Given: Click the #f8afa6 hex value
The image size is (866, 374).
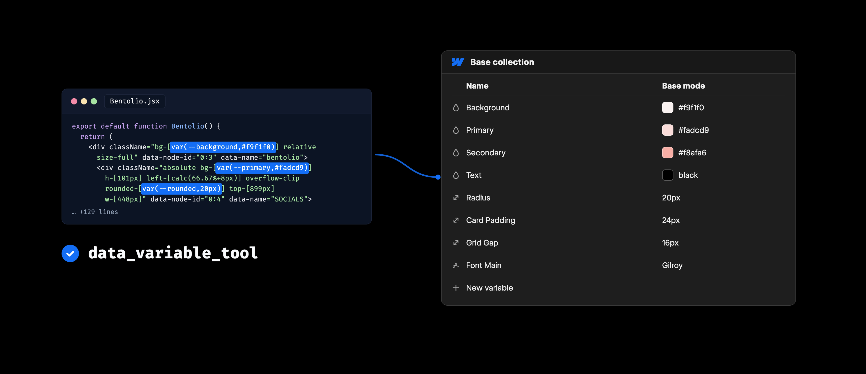Looking at the screenshot, I should (x=692, y=153).
